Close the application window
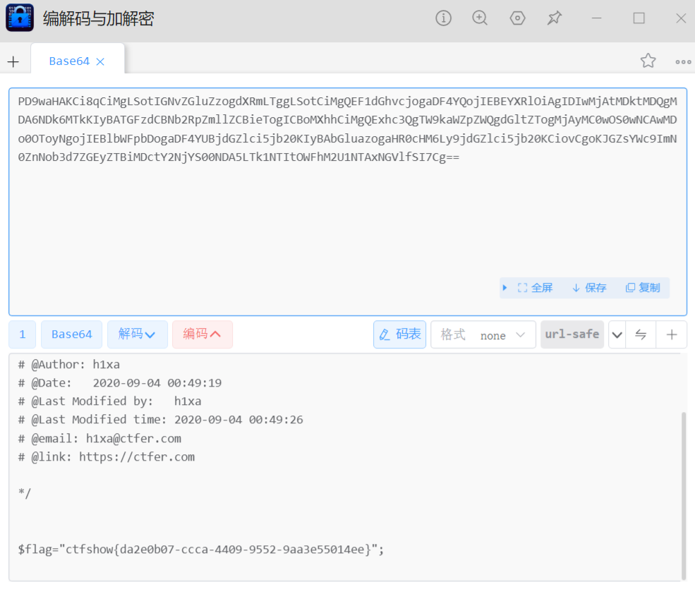 (681, 18)
